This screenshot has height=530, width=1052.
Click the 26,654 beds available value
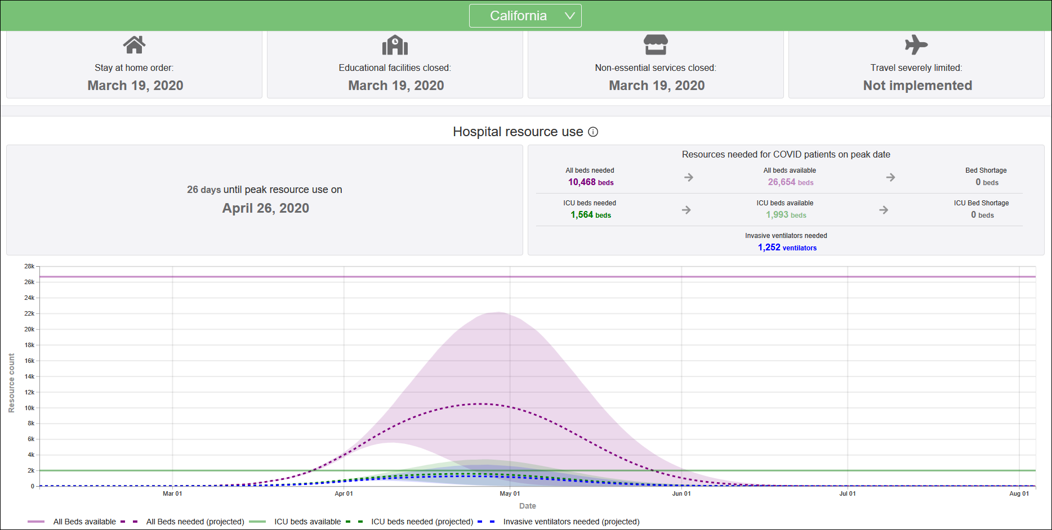[x=791, y=182]
